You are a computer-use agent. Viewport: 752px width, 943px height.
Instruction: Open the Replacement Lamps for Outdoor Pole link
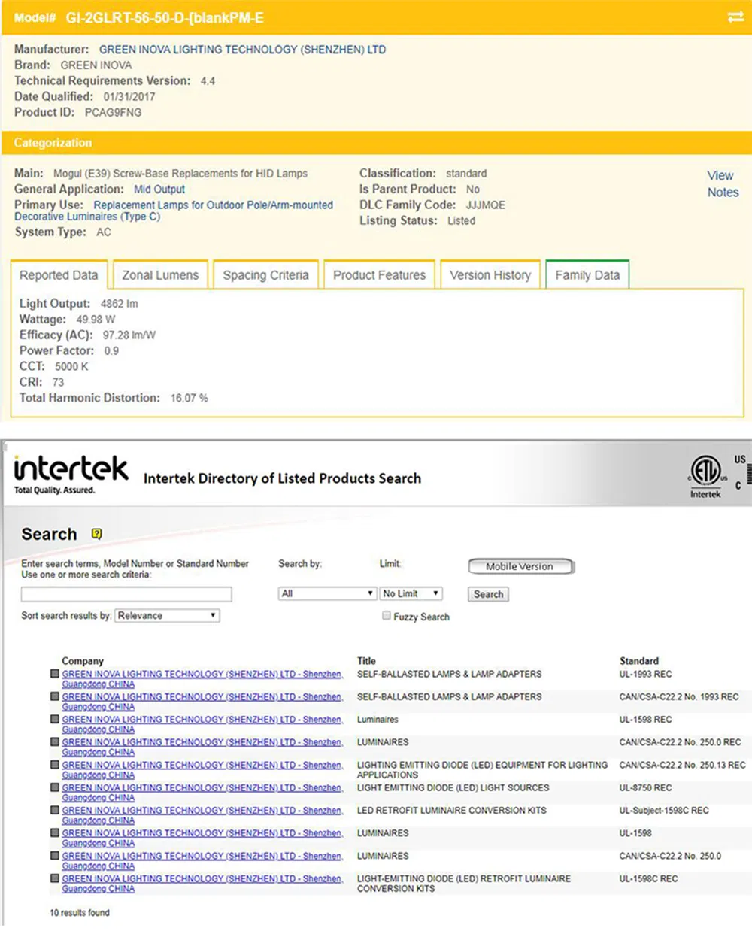[174, 211]
